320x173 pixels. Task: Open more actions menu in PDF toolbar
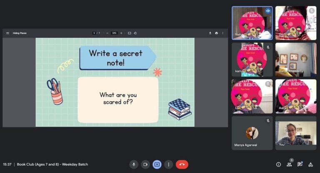(222, 33)
